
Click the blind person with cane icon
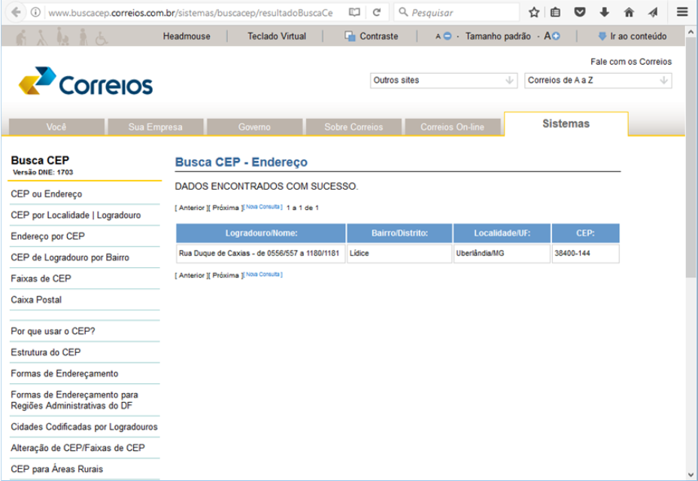42,38
